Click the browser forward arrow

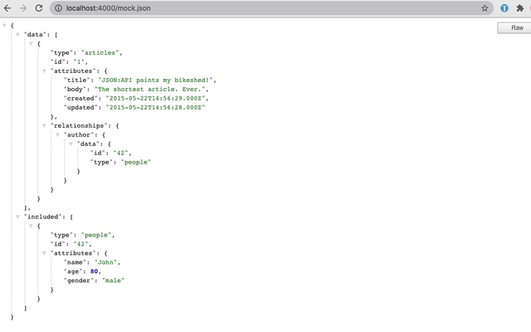click(22, 7)
